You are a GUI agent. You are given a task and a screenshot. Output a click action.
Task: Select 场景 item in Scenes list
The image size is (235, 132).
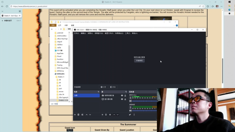pos(86,96)
